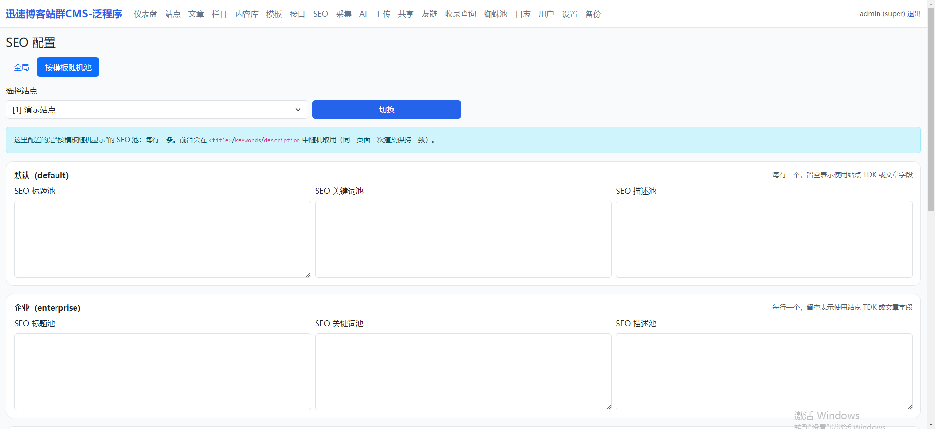Navigate to 蜘蛛池 in the top bar
This screenshot has height=429, width=935.
tap(495, 14)
